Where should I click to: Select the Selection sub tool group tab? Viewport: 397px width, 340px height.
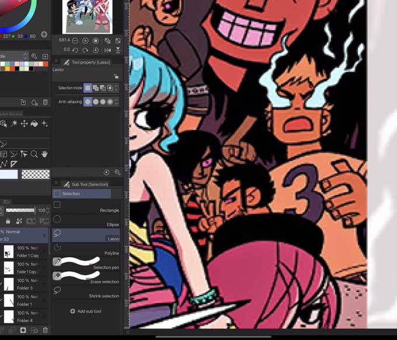pyautogui.click(x=82, y=194)
